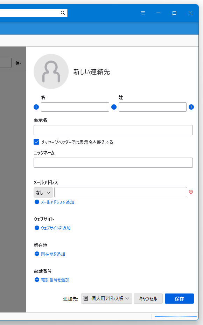
Task: Click the メールアドレス text input field
Action: pyautogui.click(x=121, y=192)
